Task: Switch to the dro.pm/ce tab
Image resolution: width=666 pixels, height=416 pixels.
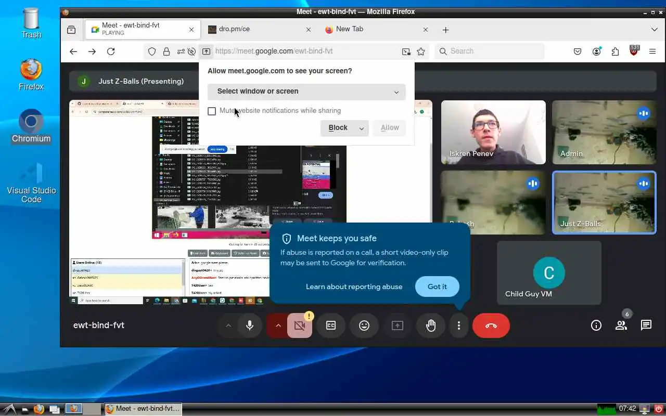Action: [x=260, y=30]
